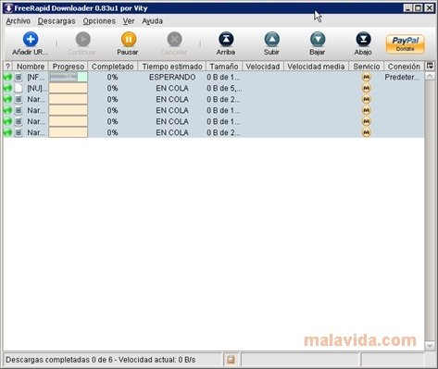
Task: Click EN COLA in the [NU] row
Action: click(x=172, y=88)
